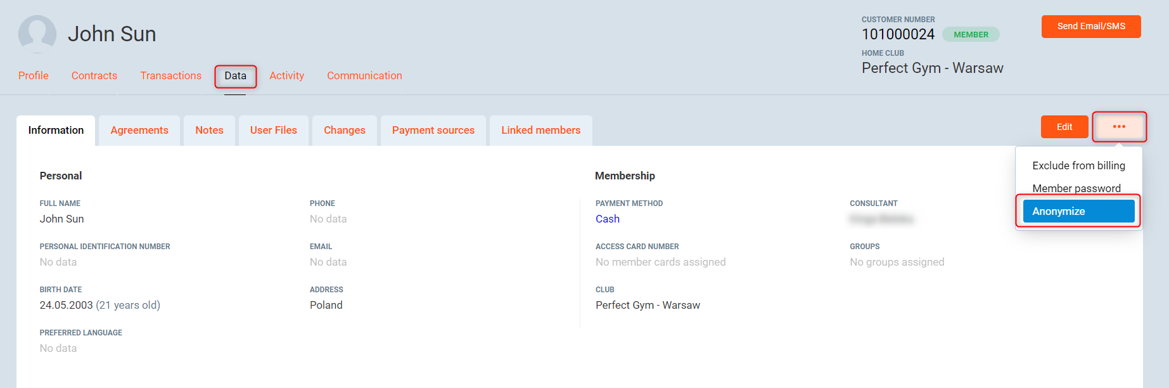Open the Activity tab

click(x=286, y=75)
